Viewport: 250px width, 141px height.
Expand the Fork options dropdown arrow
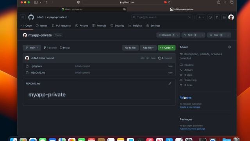click(202, 35)
